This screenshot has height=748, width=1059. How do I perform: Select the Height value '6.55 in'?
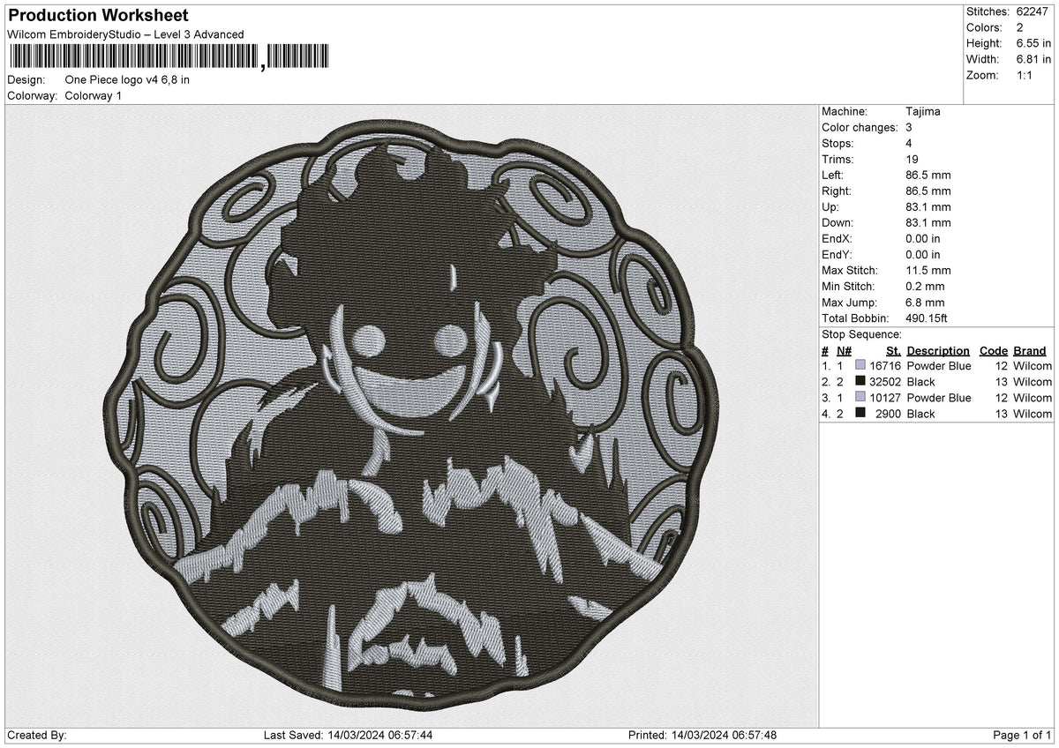tap(1034, 43)
